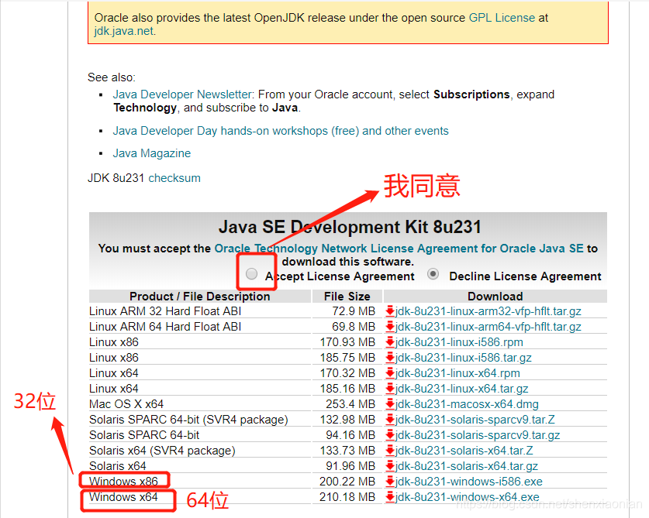Image resolution: width=649 pixels, height=518 pixels.
Task: Open the GPL License link
Action: coord(502,18)
